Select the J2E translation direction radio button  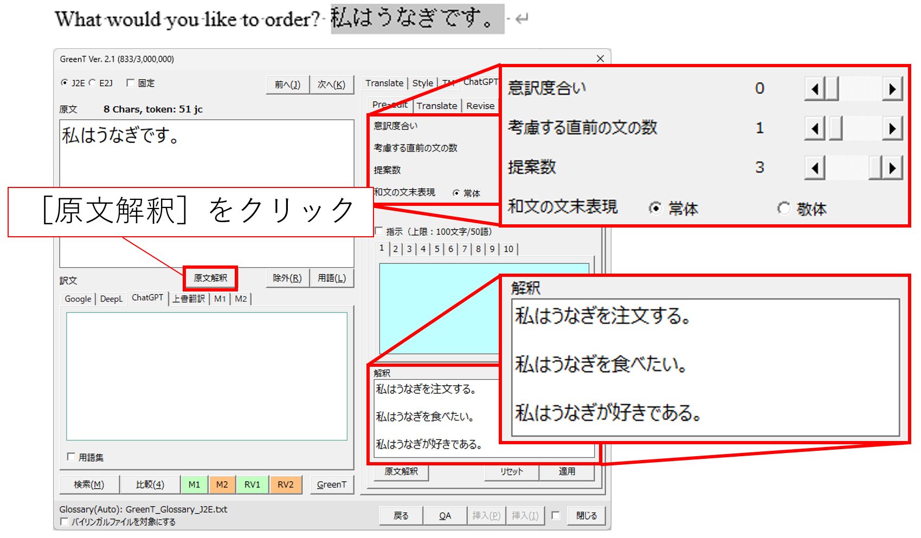pyautogui.click(x=65, y=83)
